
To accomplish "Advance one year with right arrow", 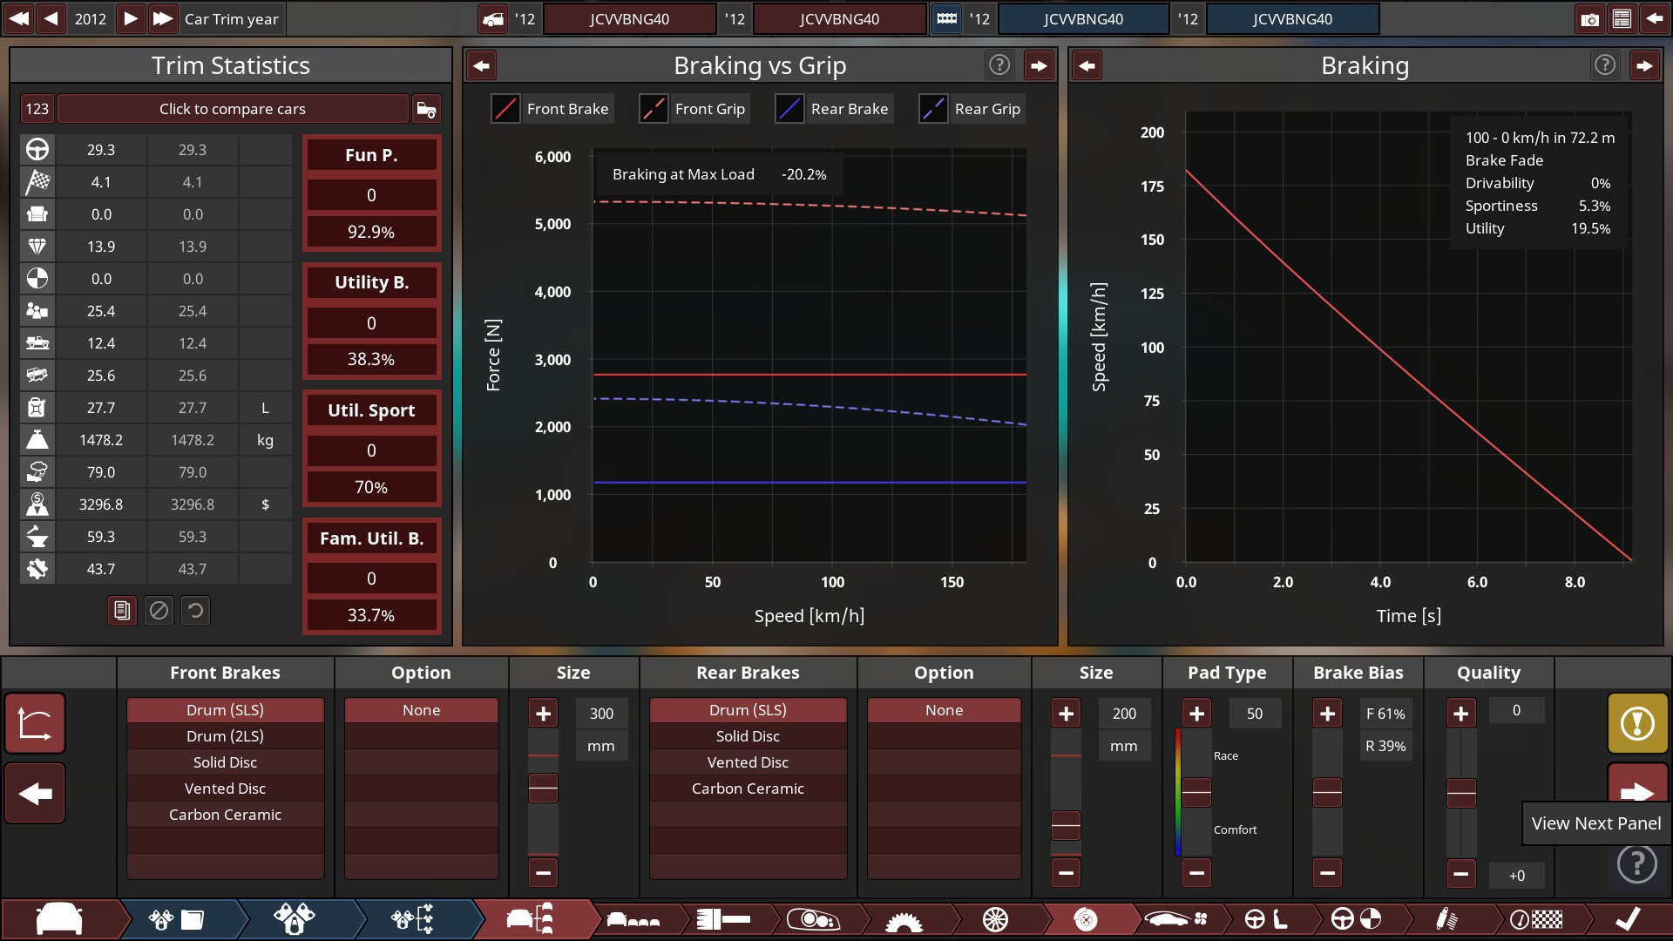I will pos(130,18).
